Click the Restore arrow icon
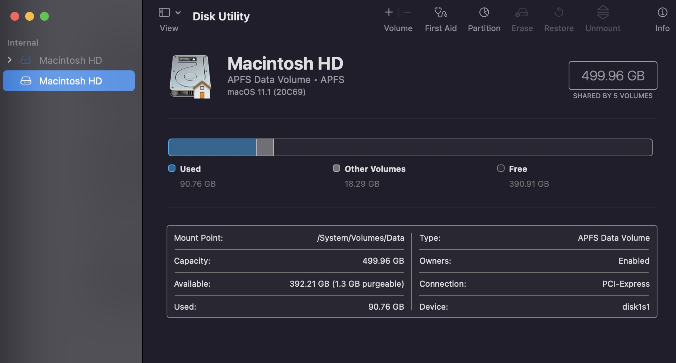The width and height of the screenshot is (676, 363). click(559, 13)
